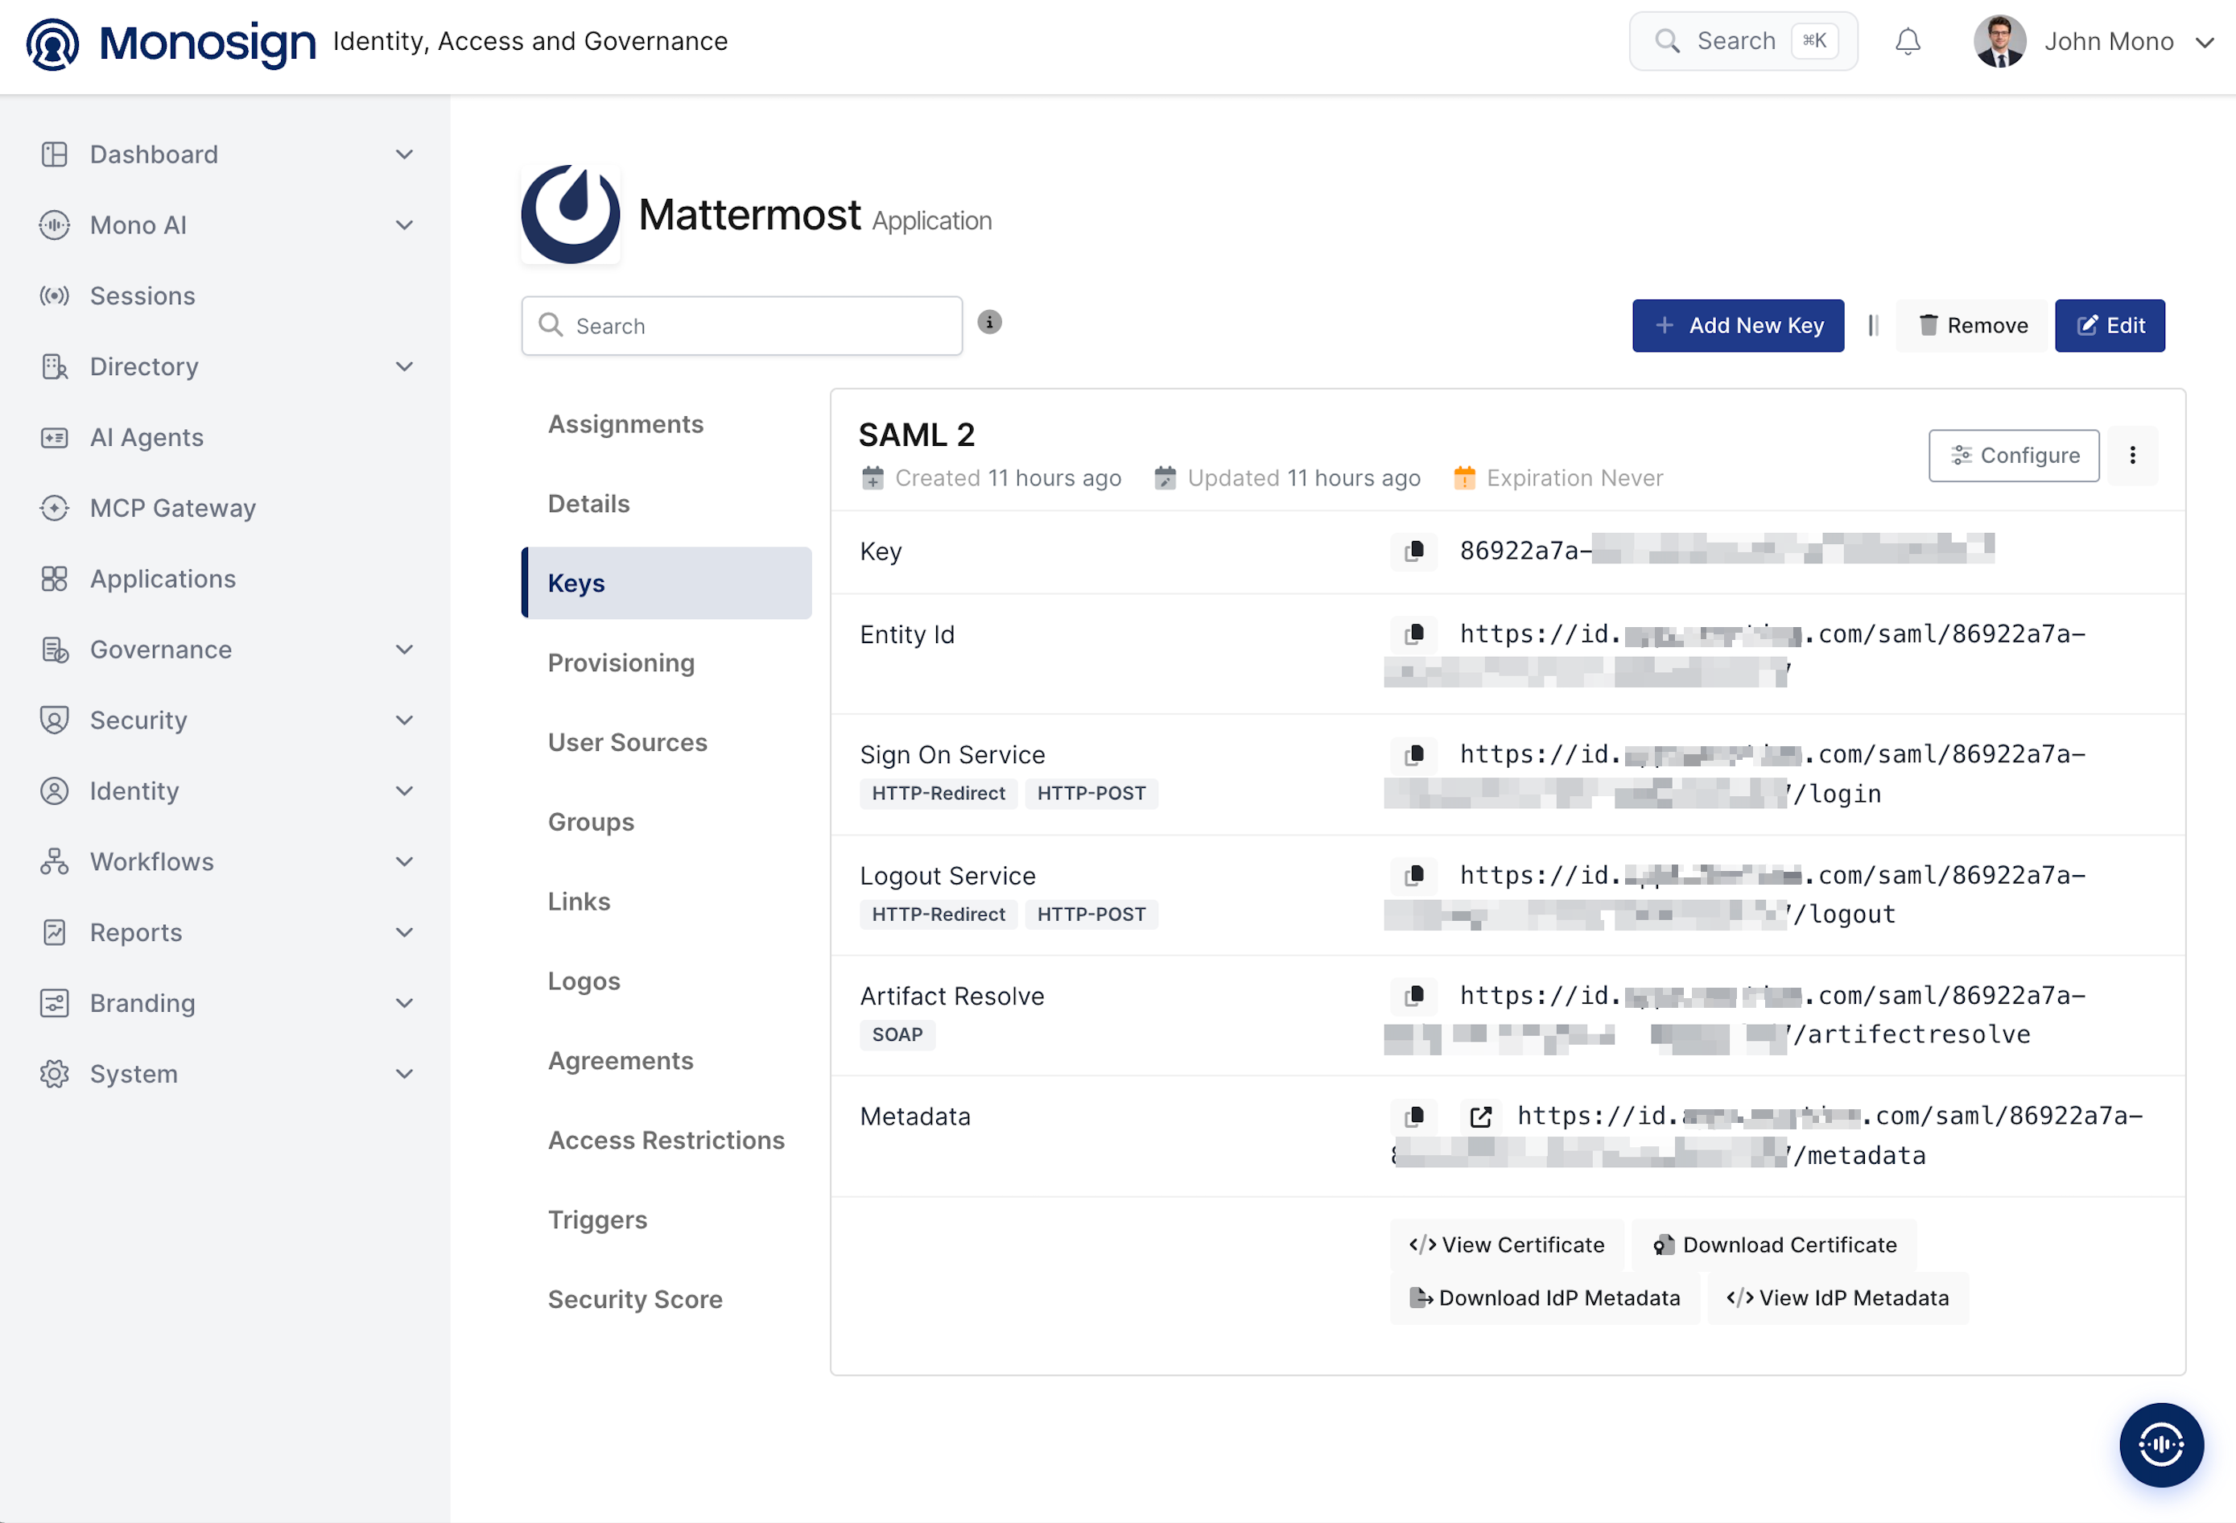Open the Access Restrictions tab
Screen dimensions: 2236x1523
666,1140
